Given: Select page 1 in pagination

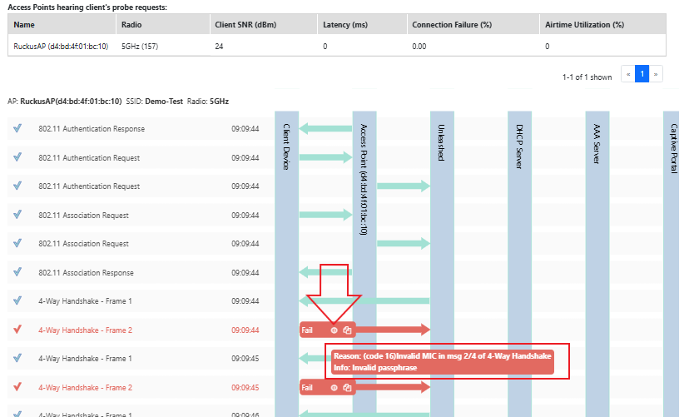Looking at the screenshot, I should click(642, 74).
